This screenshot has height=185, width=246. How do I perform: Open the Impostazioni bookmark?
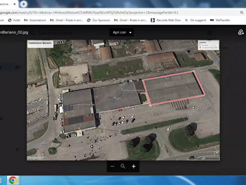click(35, 20)
